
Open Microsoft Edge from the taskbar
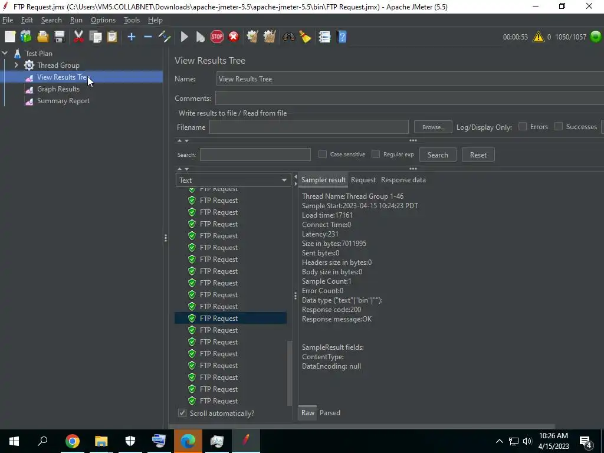click(188, 441)
